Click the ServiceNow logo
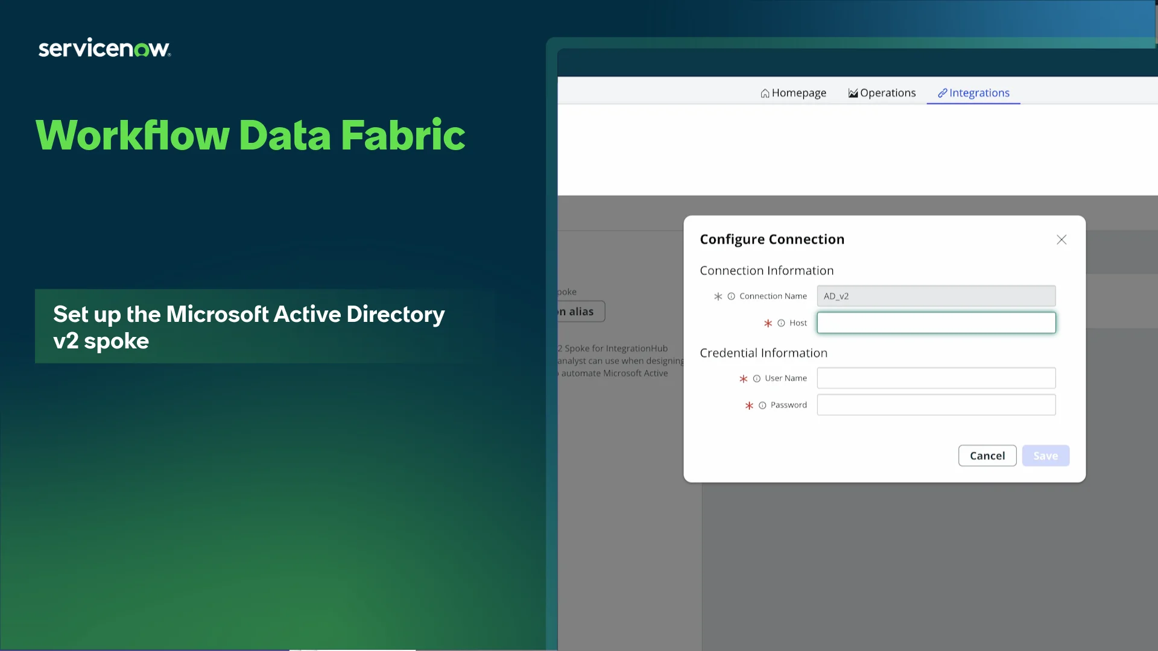 [104, 48]
